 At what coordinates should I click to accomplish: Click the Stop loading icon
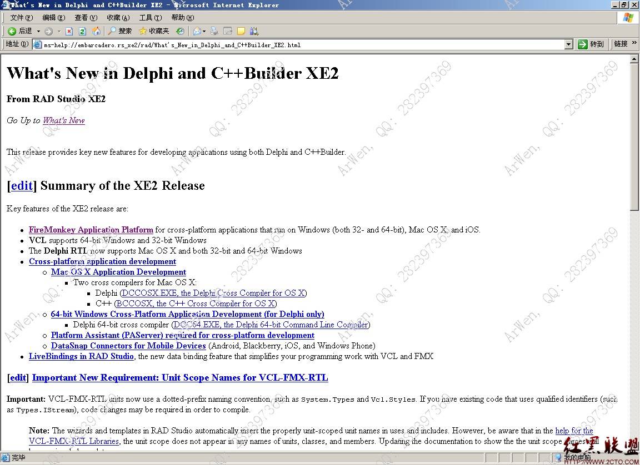69,31
